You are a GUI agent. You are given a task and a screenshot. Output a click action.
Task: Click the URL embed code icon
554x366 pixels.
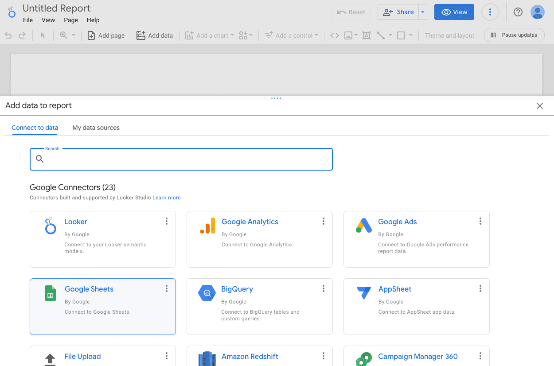(335, 35)
